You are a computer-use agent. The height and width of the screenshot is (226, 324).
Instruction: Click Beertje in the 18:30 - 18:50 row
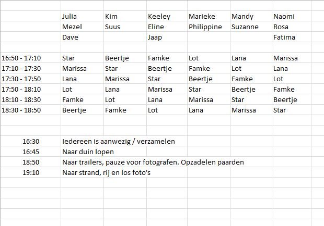click(82, 110)
